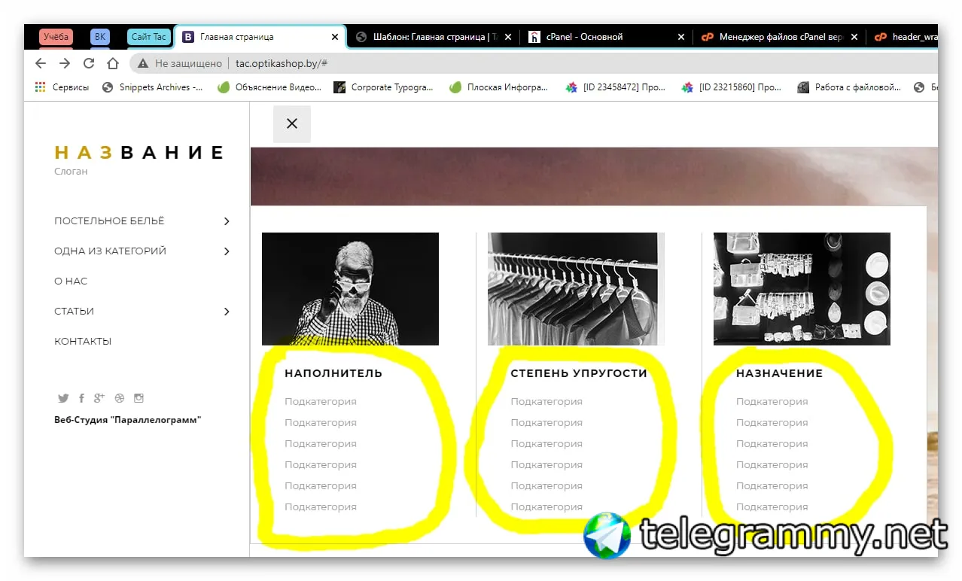962x581 pixels.
Task: Go to browser home icon
Action: click(x=113, y=63)
